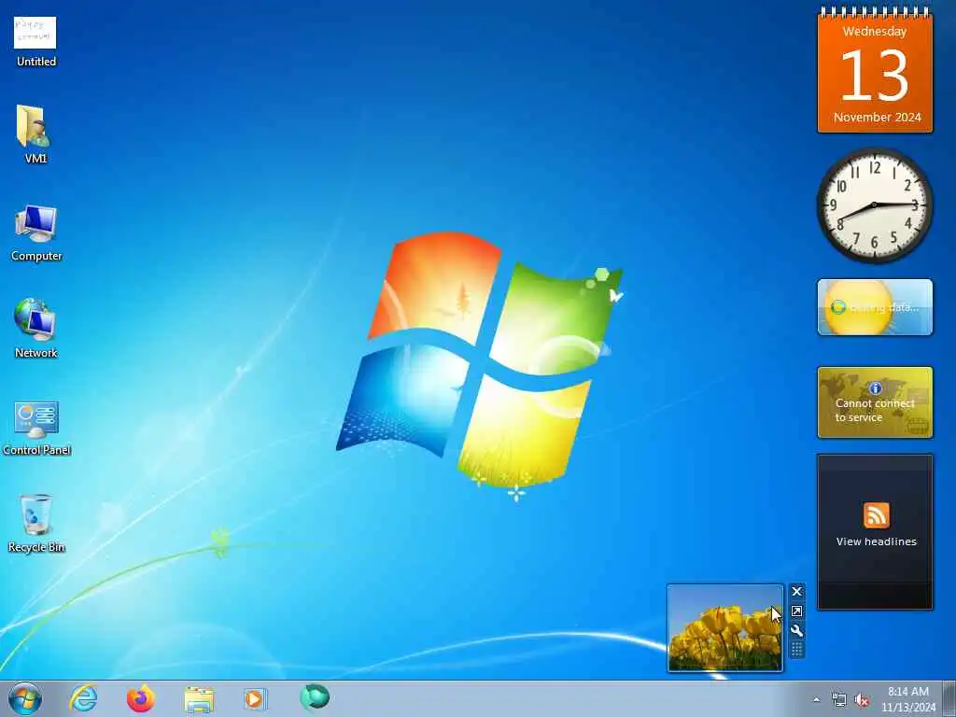Viewport: 956px width, 717px height.
Task: Click the network status tray icon
Action: [x=839, y=700]
